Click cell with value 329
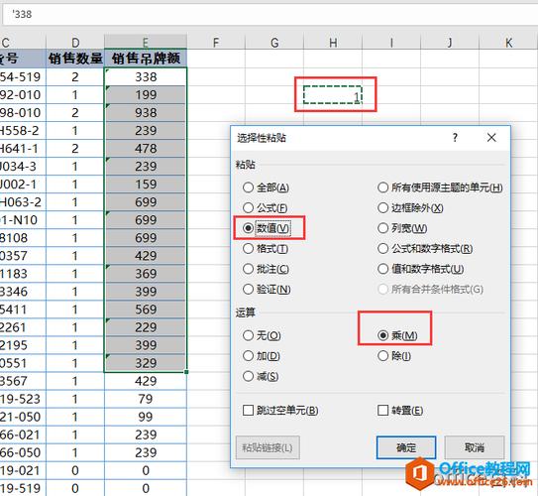The height and width of the screenshot is (496, 538). [x=146, y=363]
